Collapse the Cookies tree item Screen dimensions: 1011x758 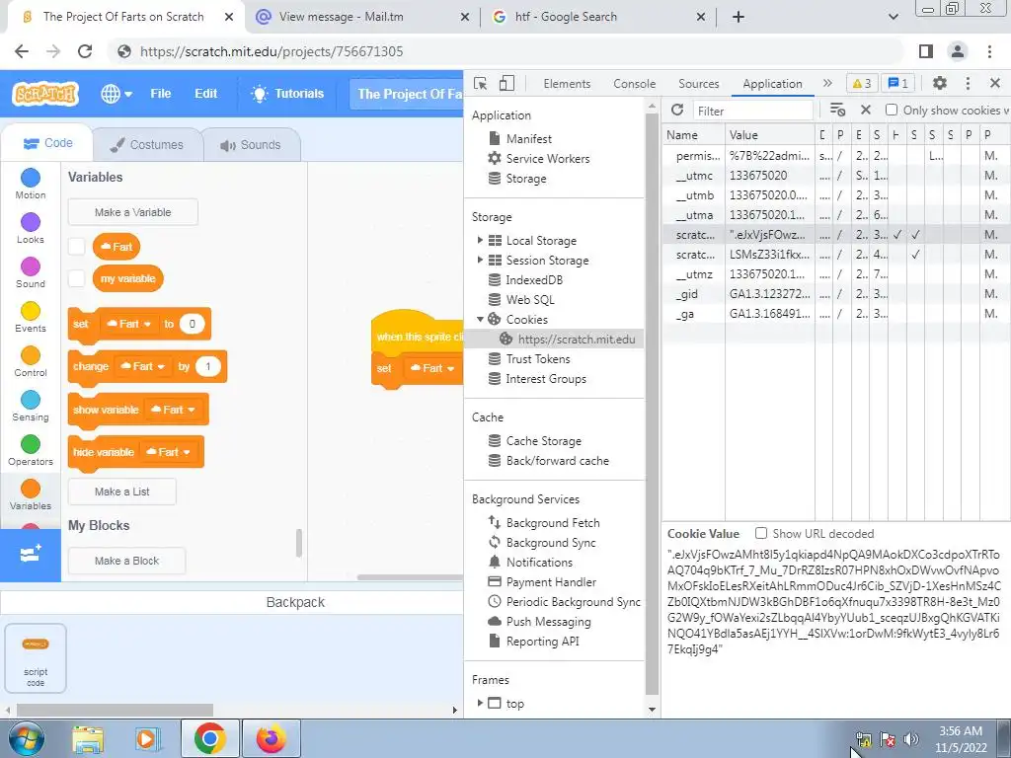click(480, 319)
